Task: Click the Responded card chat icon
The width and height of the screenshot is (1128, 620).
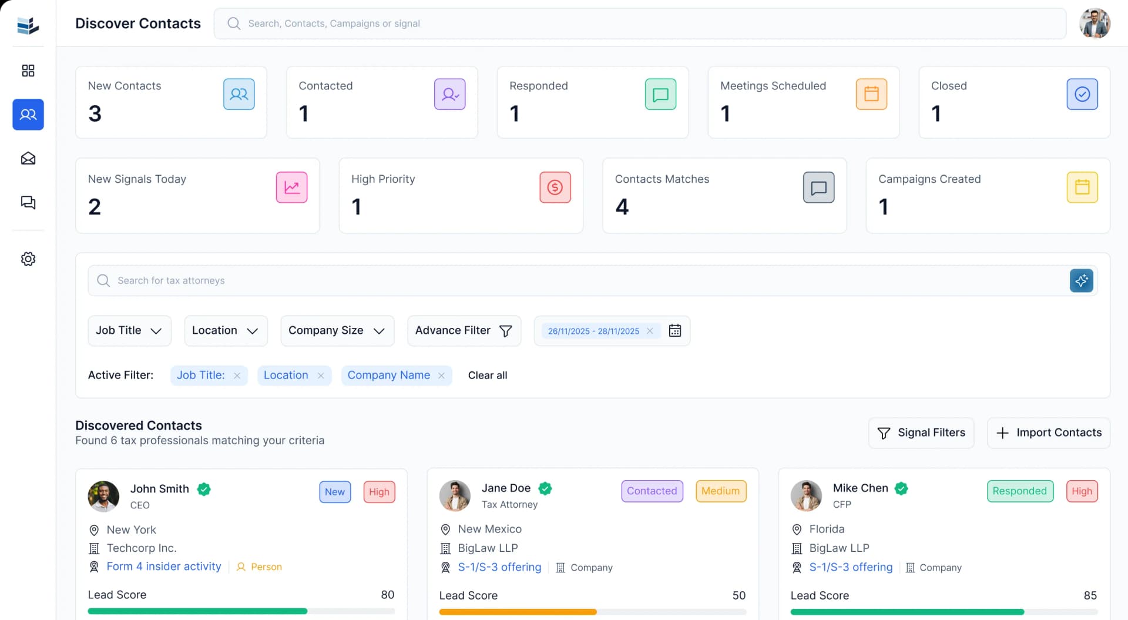Action: [660, 94]
